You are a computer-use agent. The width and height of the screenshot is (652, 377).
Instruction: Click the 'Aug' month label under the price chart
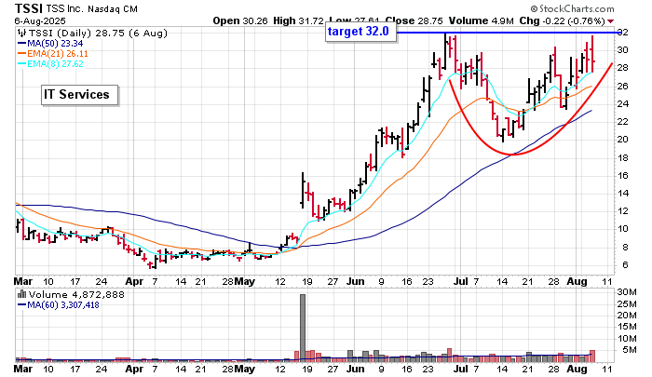(577, 282)
